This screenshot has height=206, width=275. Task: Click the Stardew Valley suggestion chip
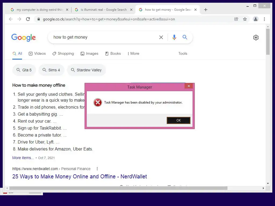pos(86,70)
